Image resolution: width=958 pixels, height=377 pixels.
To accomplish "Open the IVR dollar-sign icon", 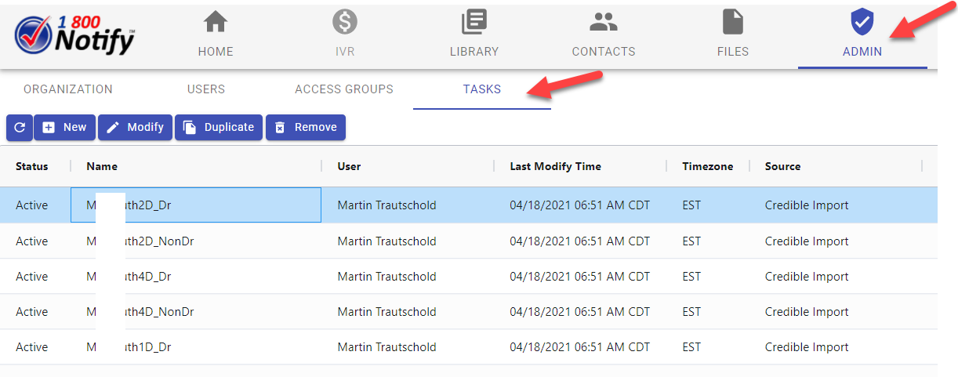I will click(x=344, y=22).
